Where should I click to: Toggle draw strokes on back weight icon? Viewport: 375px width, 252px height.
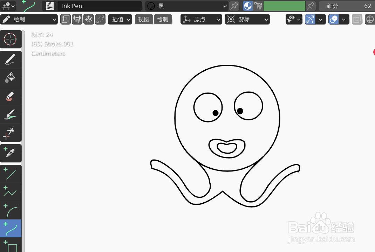77,19
